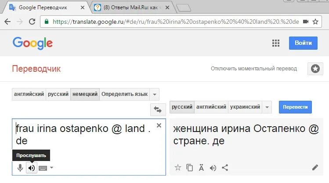
Task: Select английский as source language
Action: click(x=29, y=94)
